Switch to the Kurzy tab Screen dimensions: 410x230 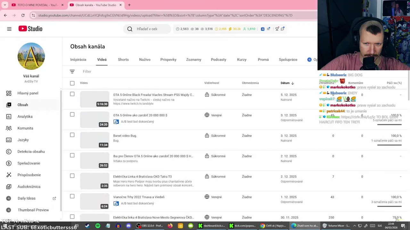coord(242,60)
